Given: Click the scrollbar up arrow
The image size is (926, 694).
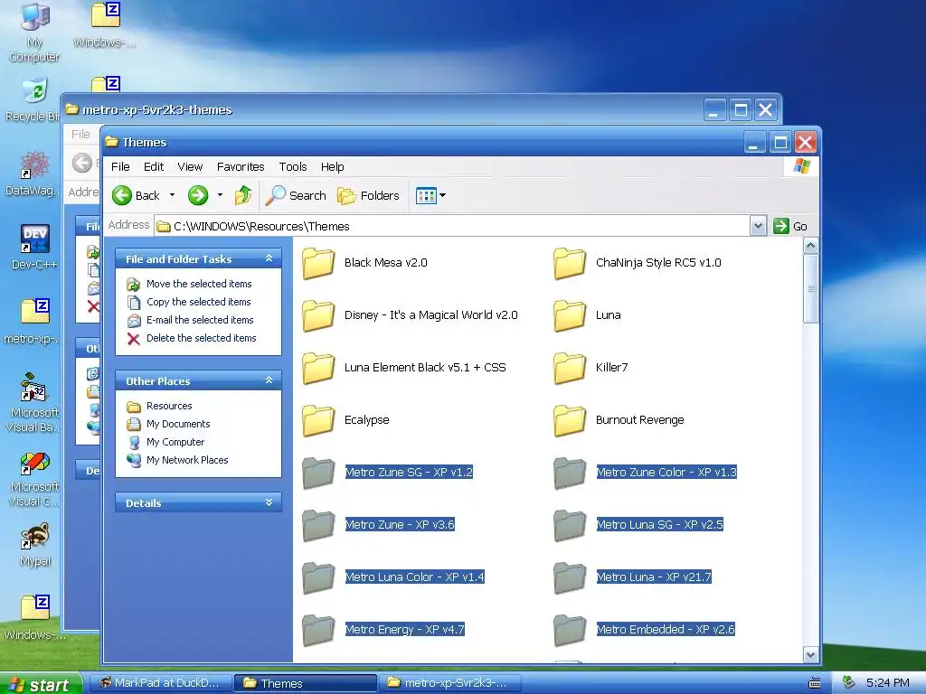Looking at the screenshot, I should (811, 245).
